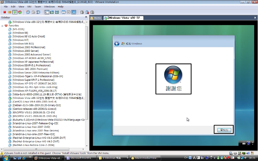This screenshot has height=161, width=258.
Task: Open the Windows Start orb on host taskbar
Action: tap(6, 158)
